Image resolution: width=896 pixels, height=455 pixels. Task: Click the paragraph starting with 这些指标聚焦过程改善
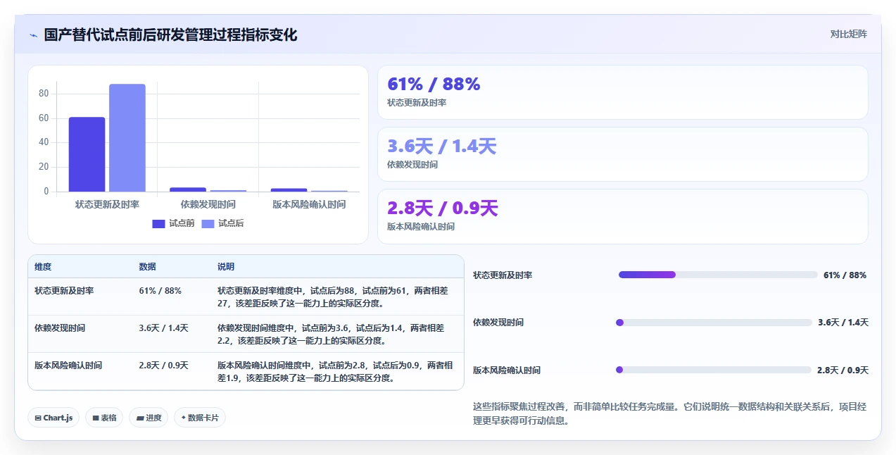(x=670, y=413)
